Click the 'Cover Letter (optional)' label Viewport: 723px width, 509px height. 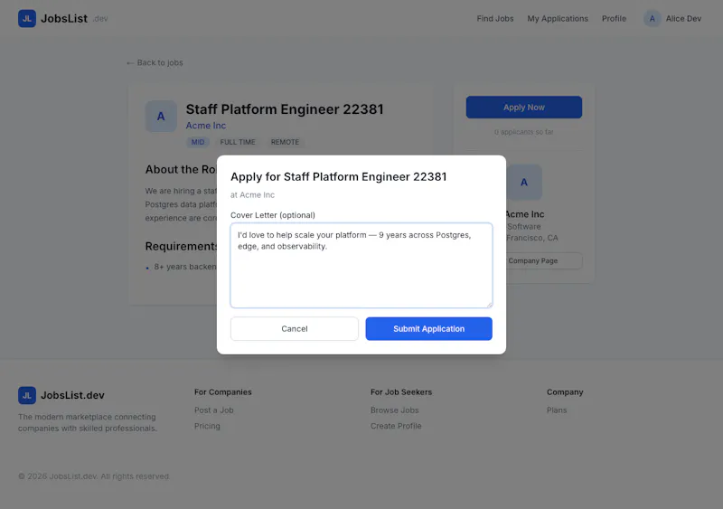[x=273, y=215]
